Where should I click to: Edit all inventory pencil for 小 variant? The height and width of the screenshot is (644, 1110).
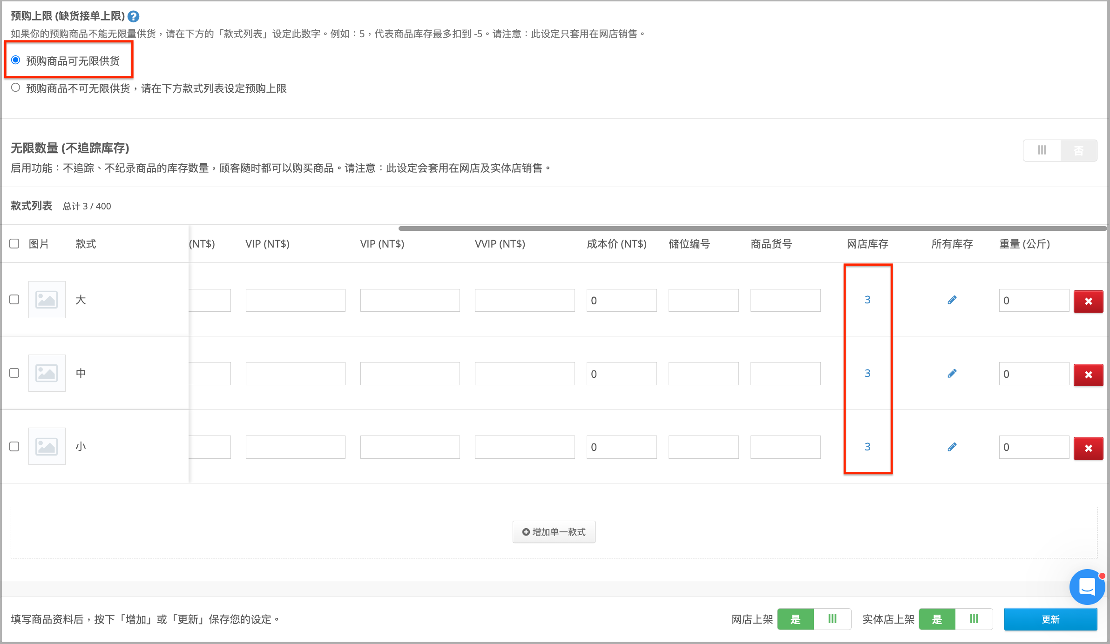coord(952,447)
